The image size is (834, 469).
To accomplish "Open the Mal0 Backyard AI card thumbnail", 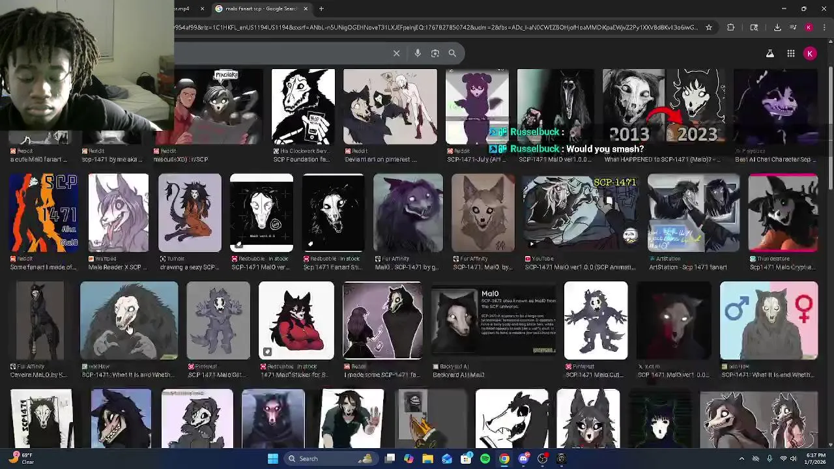I will (x=494, y=320).
